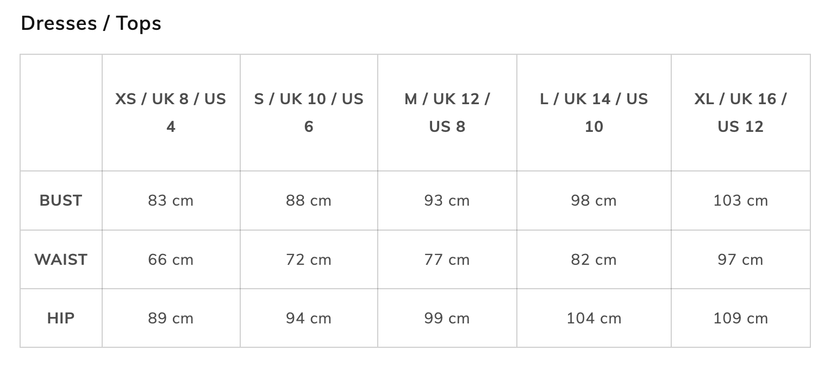Select the 88 cm bust value
This screenshot has height=369, width=837.
click(309, 201)
